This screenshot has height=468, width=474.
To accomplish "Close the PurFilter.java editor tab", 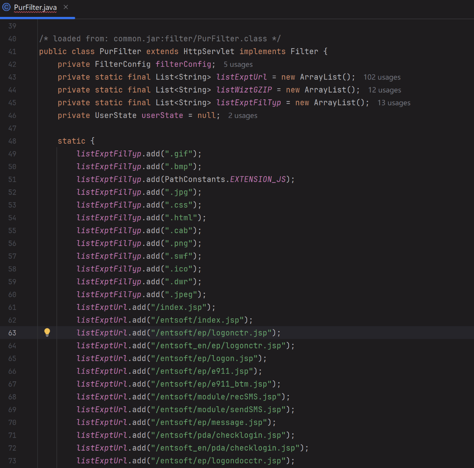I will [66, 8].
